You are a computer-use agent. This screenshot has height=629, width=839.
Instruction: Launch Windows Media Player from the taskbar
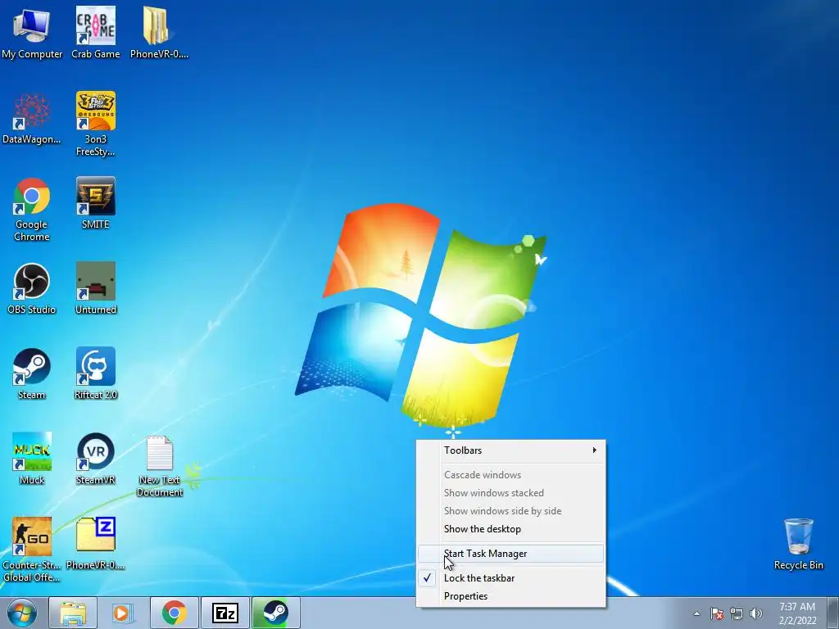123,613
